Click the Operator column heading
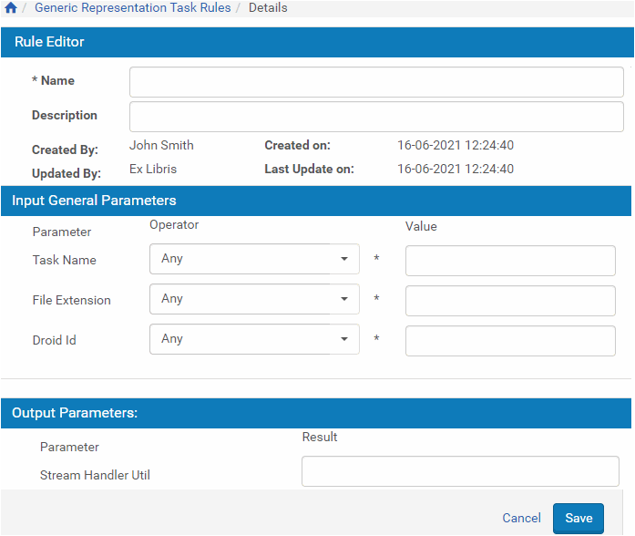 (174, 225)
